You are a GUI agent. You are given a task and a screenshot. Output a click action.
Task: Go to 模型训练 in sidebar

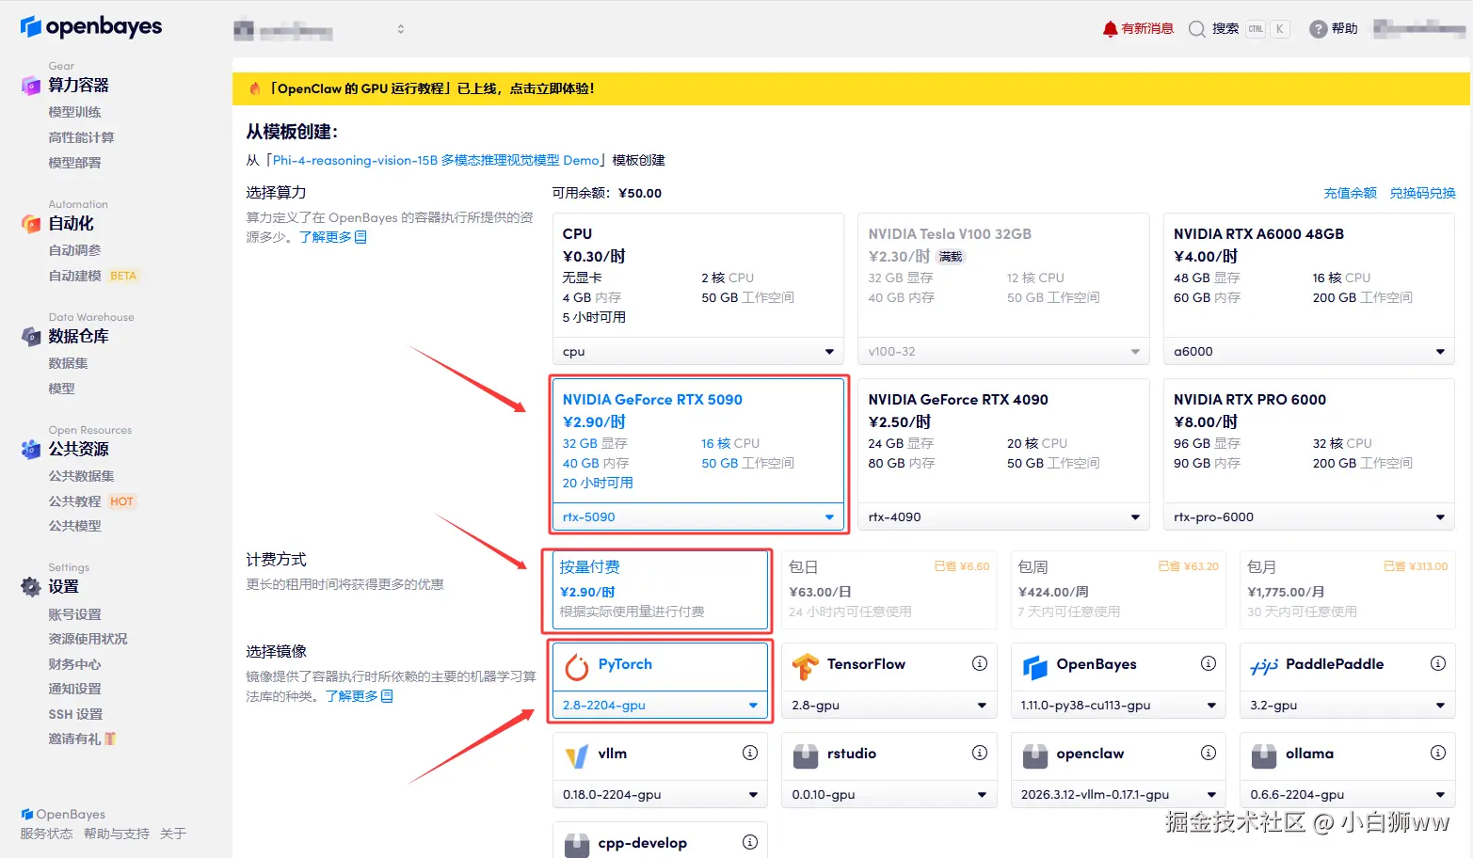tap(74, 112)
